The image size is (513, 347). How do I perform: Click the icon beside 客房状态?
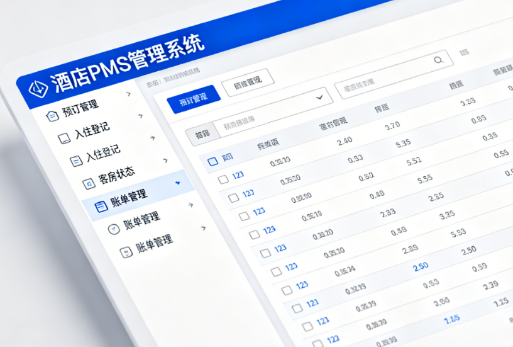coord(89,183)
